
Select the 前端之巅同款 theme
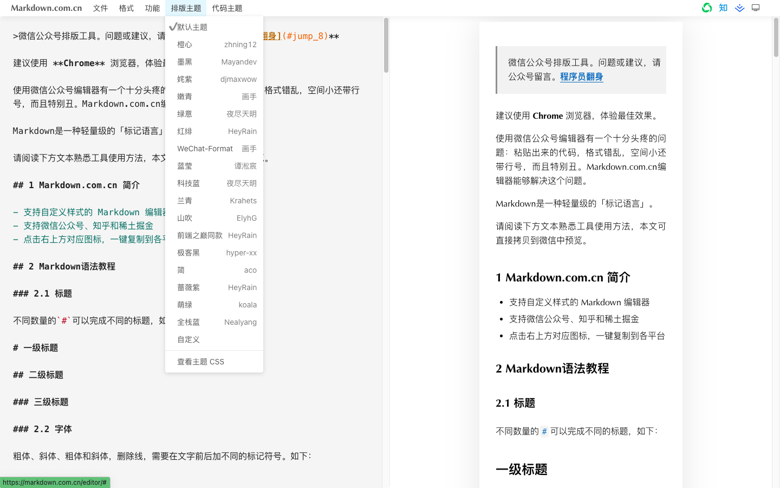click(214, 235)
